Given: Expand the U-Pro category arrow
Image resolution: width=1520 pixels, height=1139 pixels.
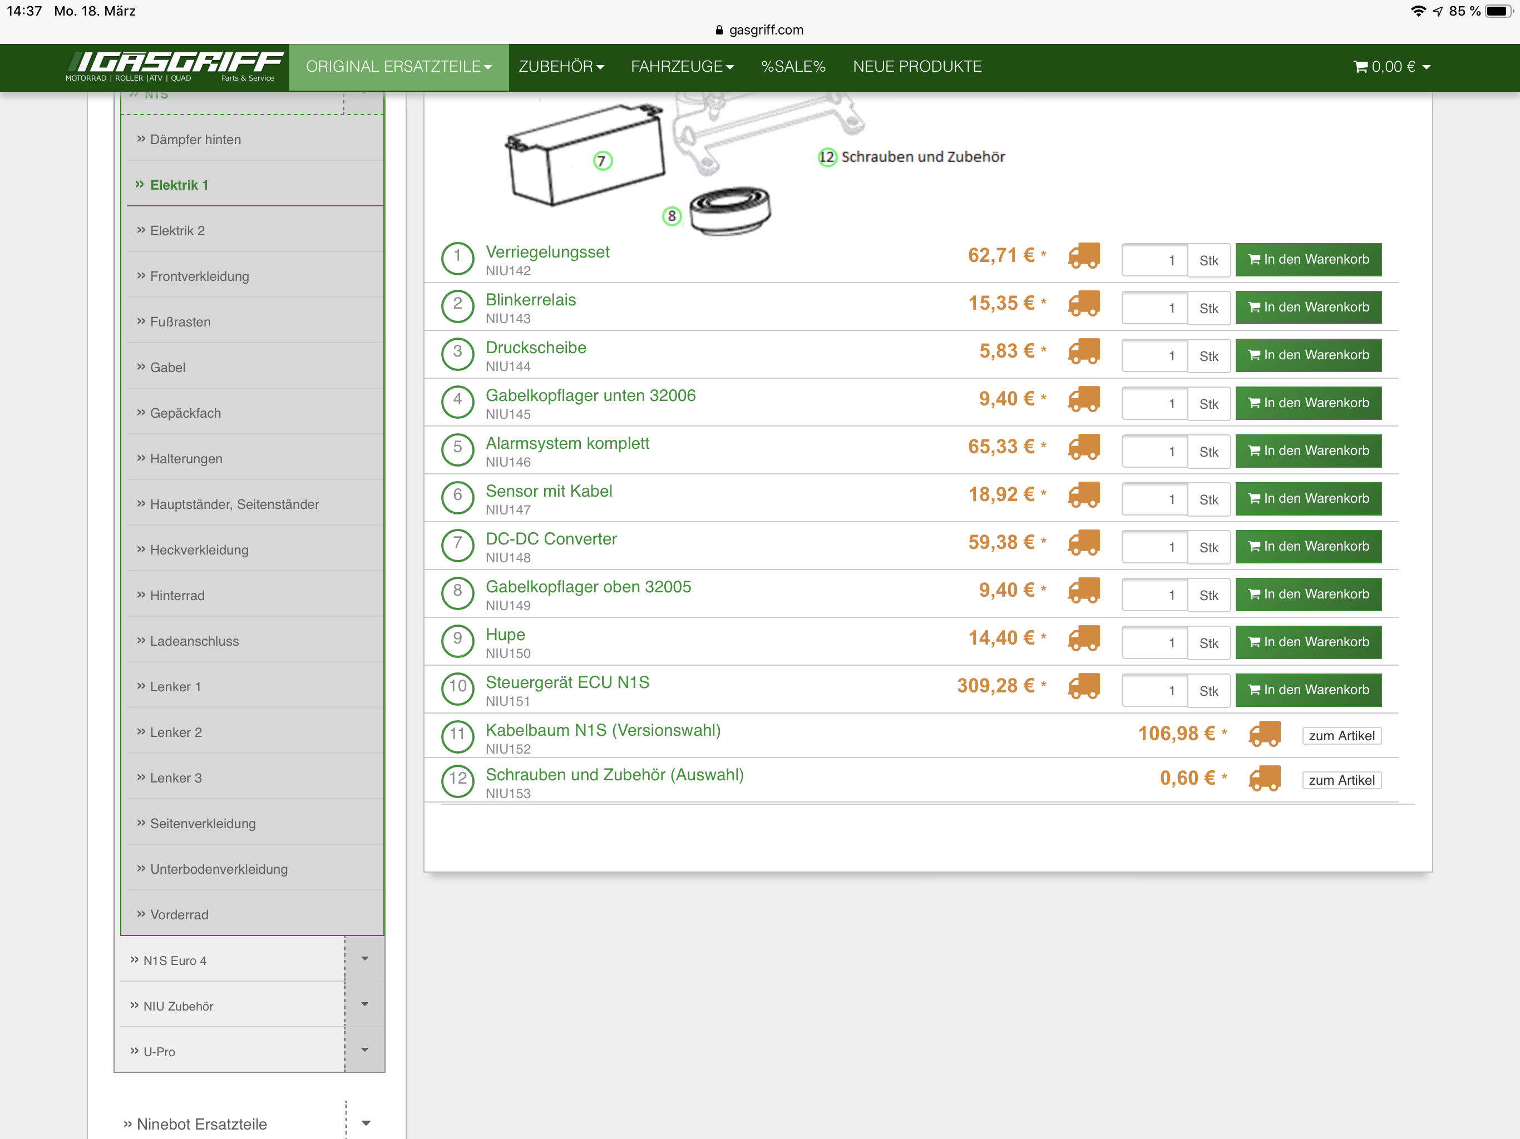Looking at the screenshot, I should pos(365,1049).
